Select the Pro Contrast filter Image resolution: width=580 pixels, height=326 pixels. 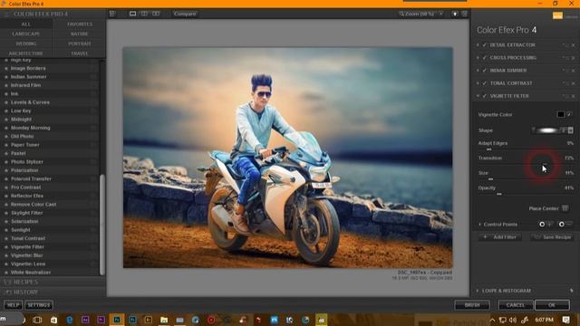pyautogui.click(x=26, y=187)
